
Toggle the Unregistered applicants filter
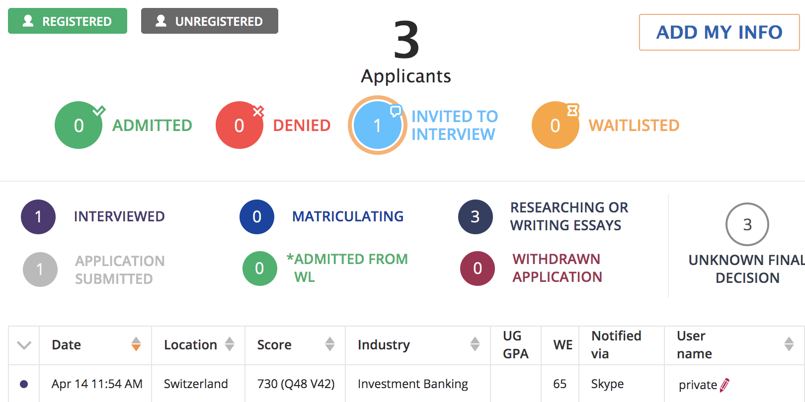click(209, 21)
